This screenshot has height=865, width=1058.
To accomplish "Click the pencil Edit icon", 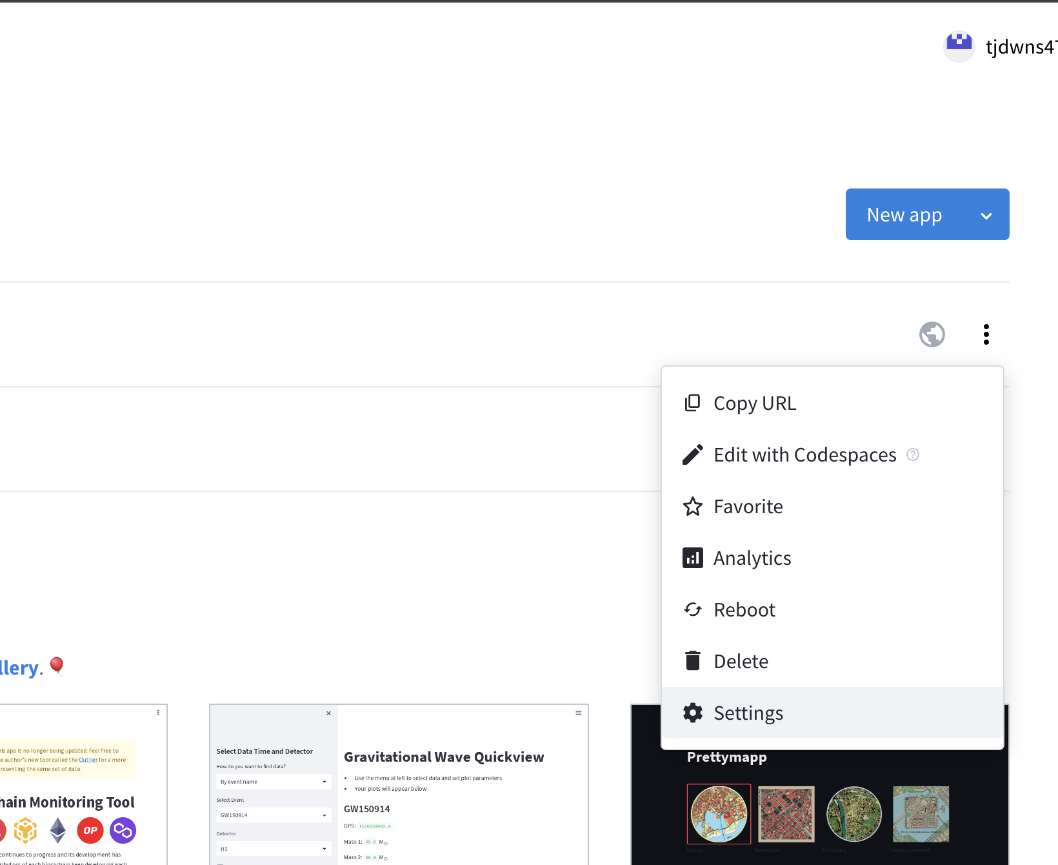I will (x=692, y=454).
